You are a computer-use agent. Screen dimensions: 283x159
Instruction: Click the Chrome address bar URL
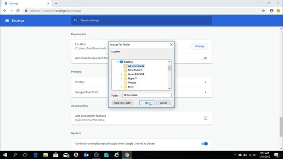(62, 11)
